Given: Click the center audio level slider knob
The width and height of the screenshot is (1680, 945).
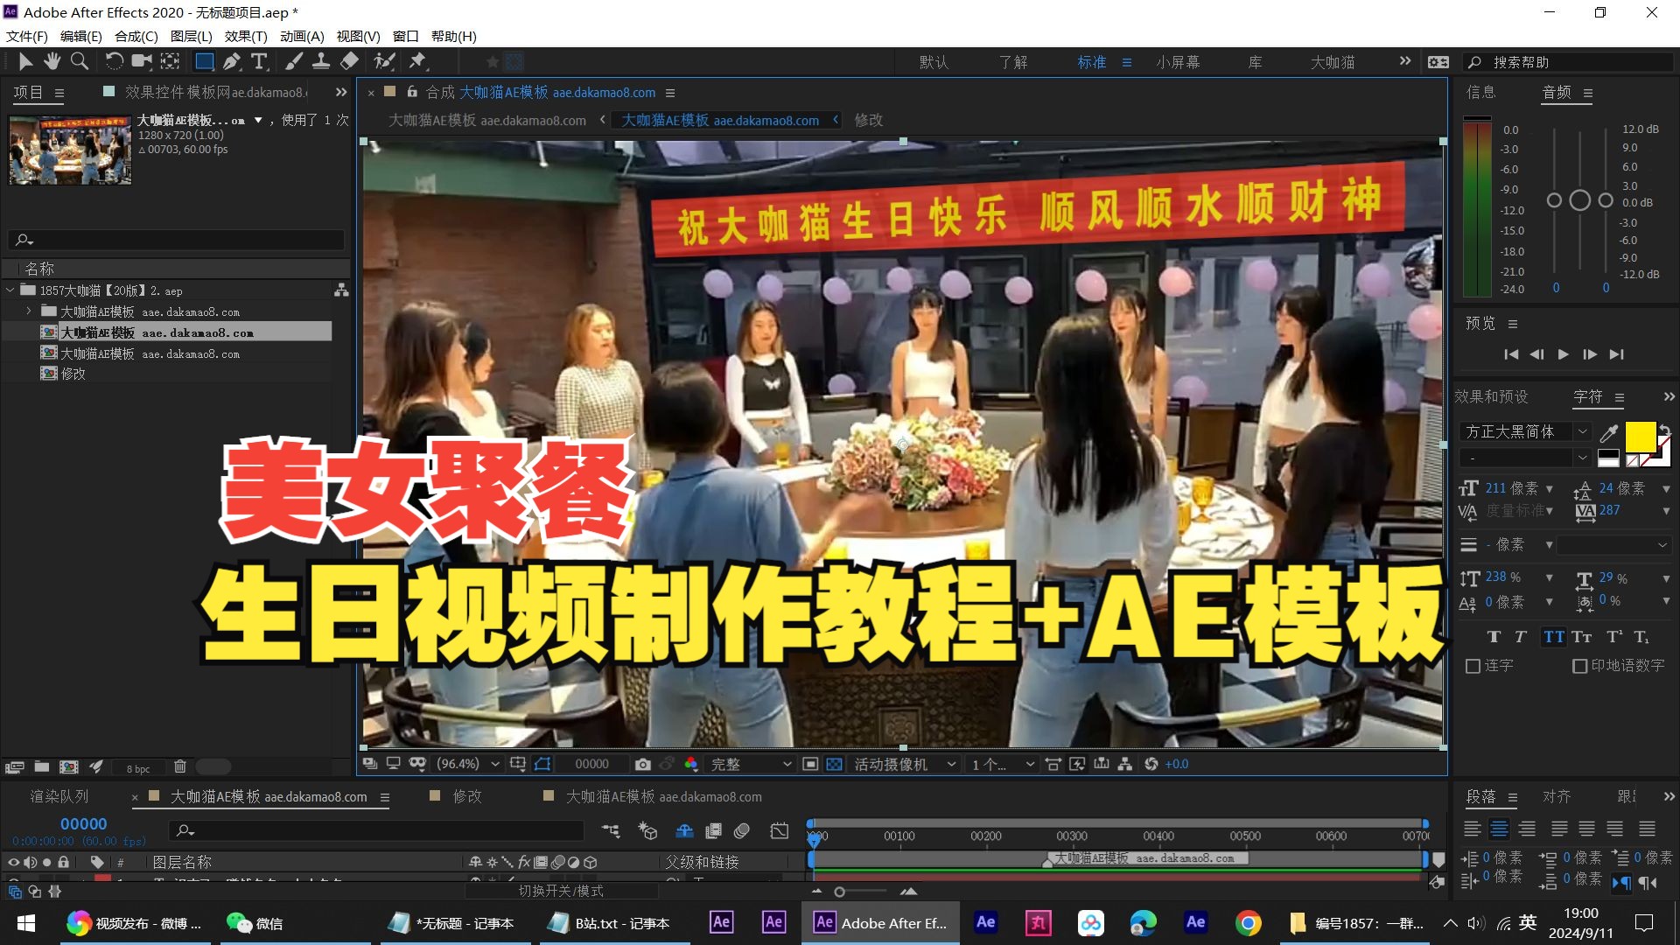Looking at the screenshot, I should coord(1579,200).
